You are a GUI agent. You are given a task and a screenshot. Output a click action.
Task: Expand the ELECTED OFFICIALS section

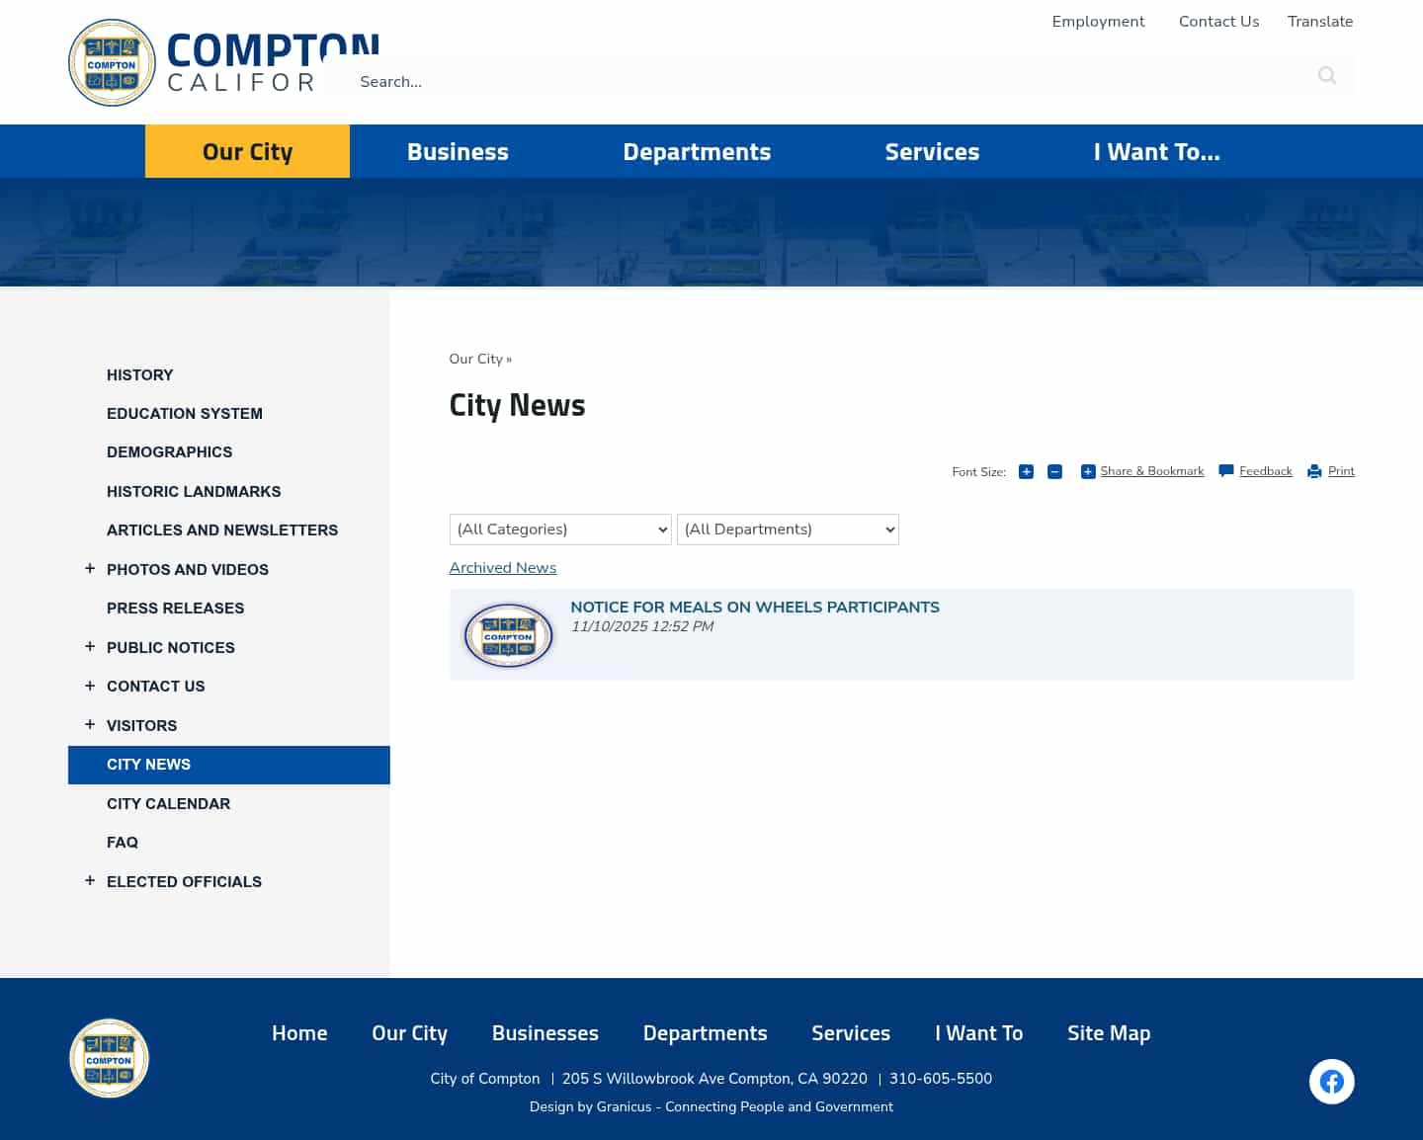(x=90, y=880)
